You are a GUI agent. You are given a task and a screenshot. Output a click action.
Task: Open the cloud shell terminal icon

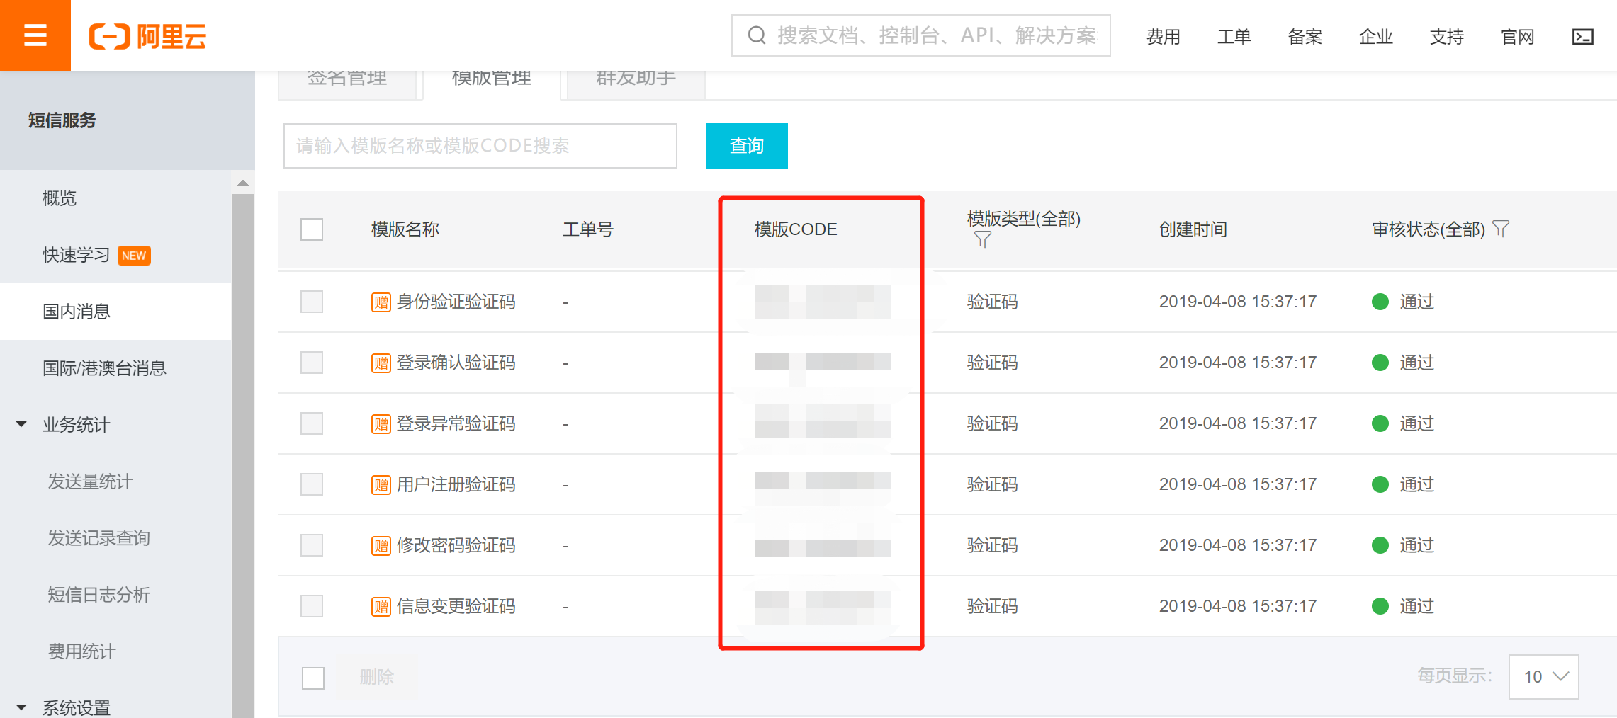[1582, 37]
